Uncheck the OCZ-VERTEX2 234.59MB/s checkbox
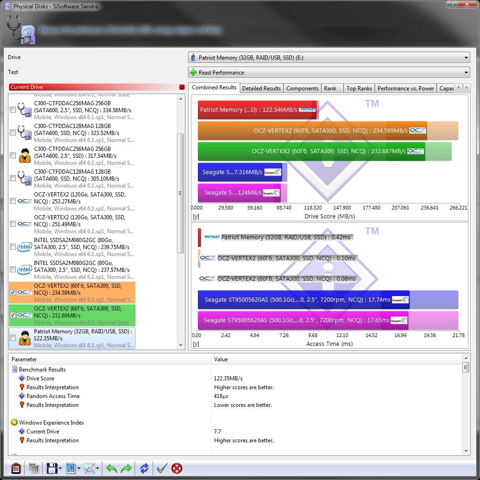Image resolution: width=480 pixels, height=480 pixels. coord(13,292)
